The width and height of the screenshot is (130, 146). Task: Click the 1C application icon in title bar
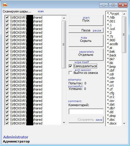[5, 5]
